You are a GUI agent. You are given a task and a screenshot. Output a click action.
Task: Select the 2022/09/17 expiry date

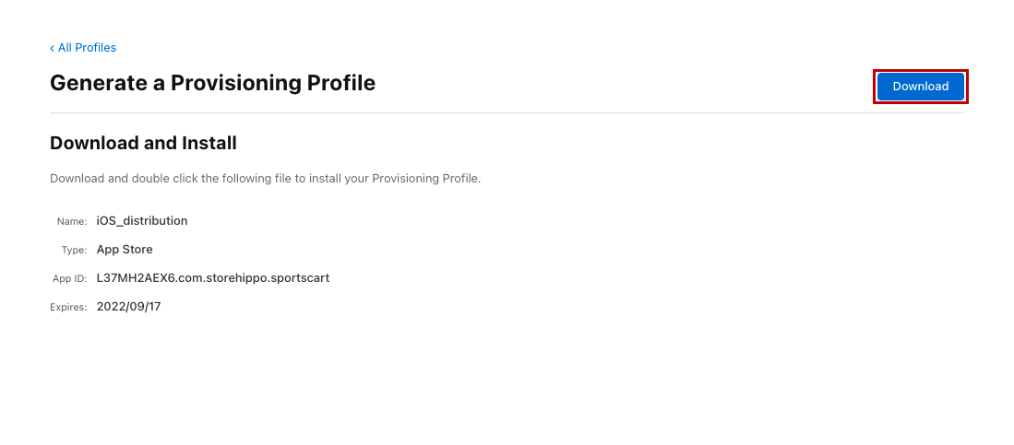click(x=128, y=307)
